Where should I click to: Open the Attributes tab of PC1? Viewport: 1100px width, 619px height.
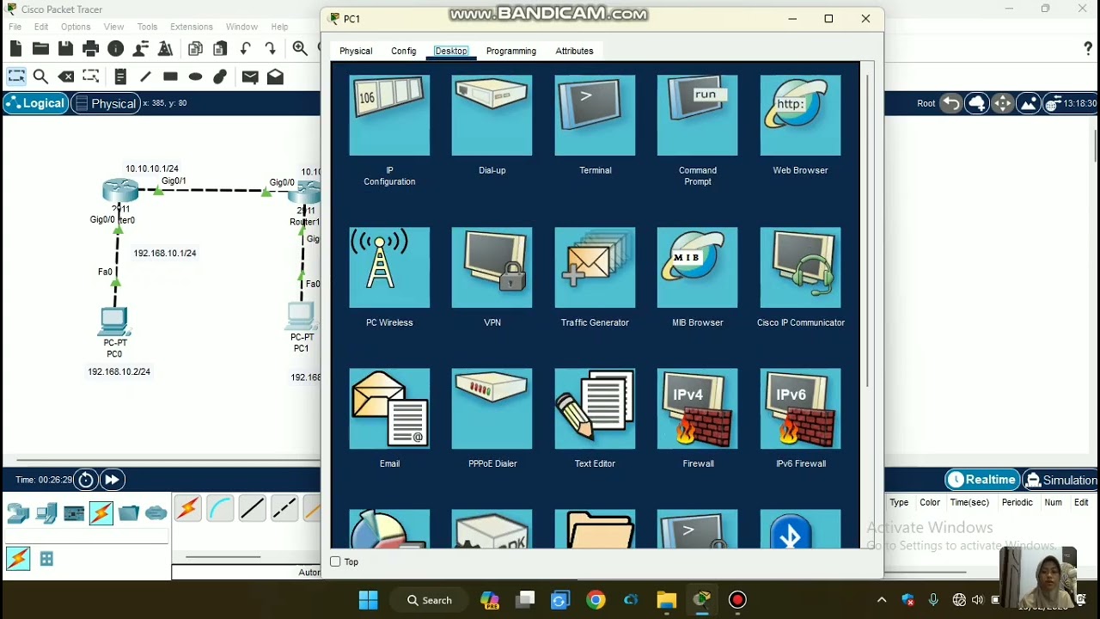tap(574, 51)
